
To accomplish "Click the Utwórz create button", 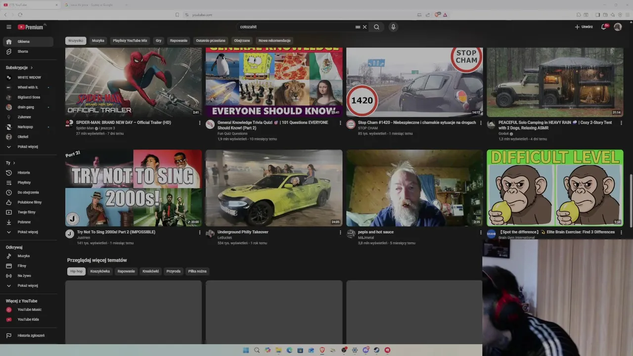I will coord(584,27).
